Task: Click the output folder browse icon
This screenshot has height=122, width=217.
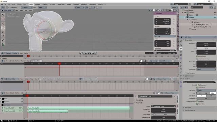Action: tap(215, 82)
